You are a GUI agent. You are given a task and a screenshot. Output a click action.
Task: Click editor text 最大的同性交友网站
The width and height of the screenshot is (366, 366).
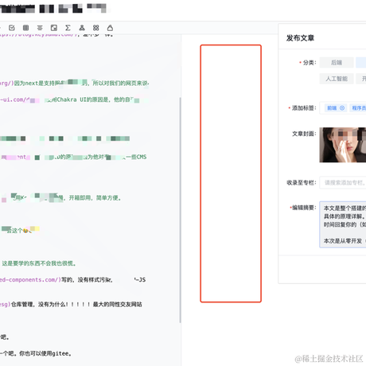pyautogui.click(x=117, y=304)
